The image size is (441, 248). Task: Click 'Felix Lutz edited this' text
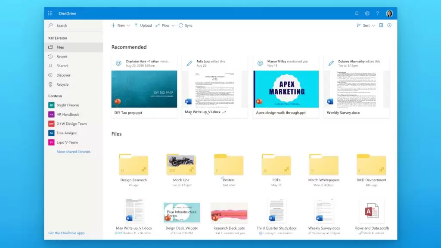point(211,61)
